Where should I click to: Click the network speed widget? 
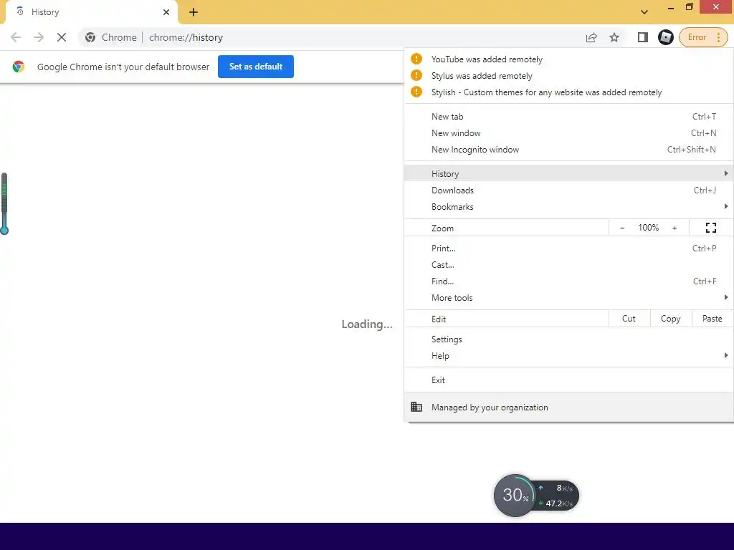coord(556,496)
